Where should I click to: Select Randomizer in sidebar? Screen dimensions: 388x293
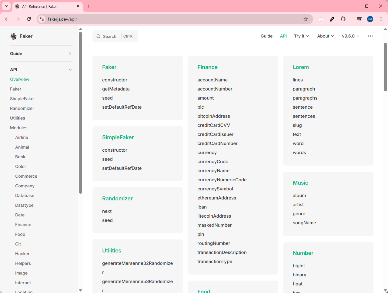point(22,108)
